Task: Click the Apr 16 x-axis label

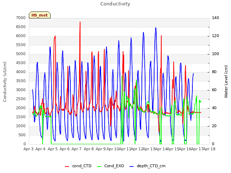Action: [x=185, y=149]
